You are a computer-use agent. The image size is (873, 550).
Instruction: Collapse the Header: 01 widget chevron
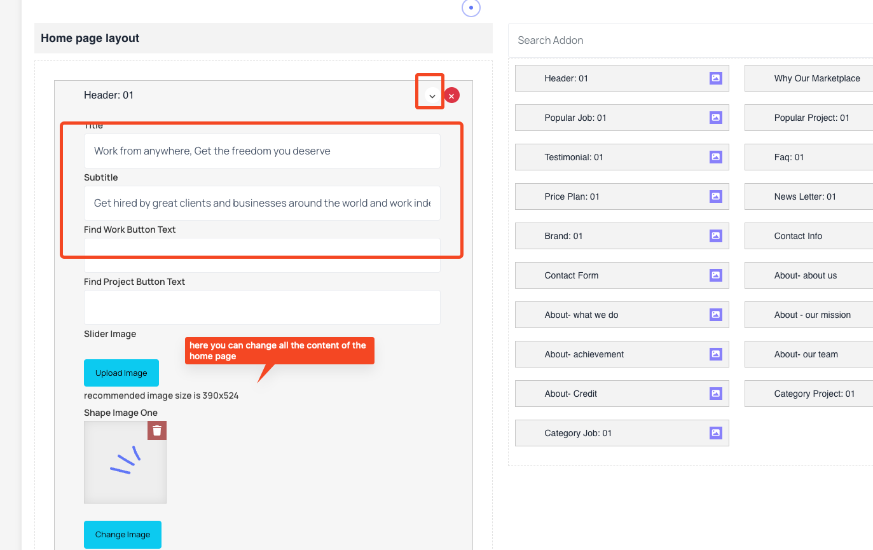tap(432, 96)
